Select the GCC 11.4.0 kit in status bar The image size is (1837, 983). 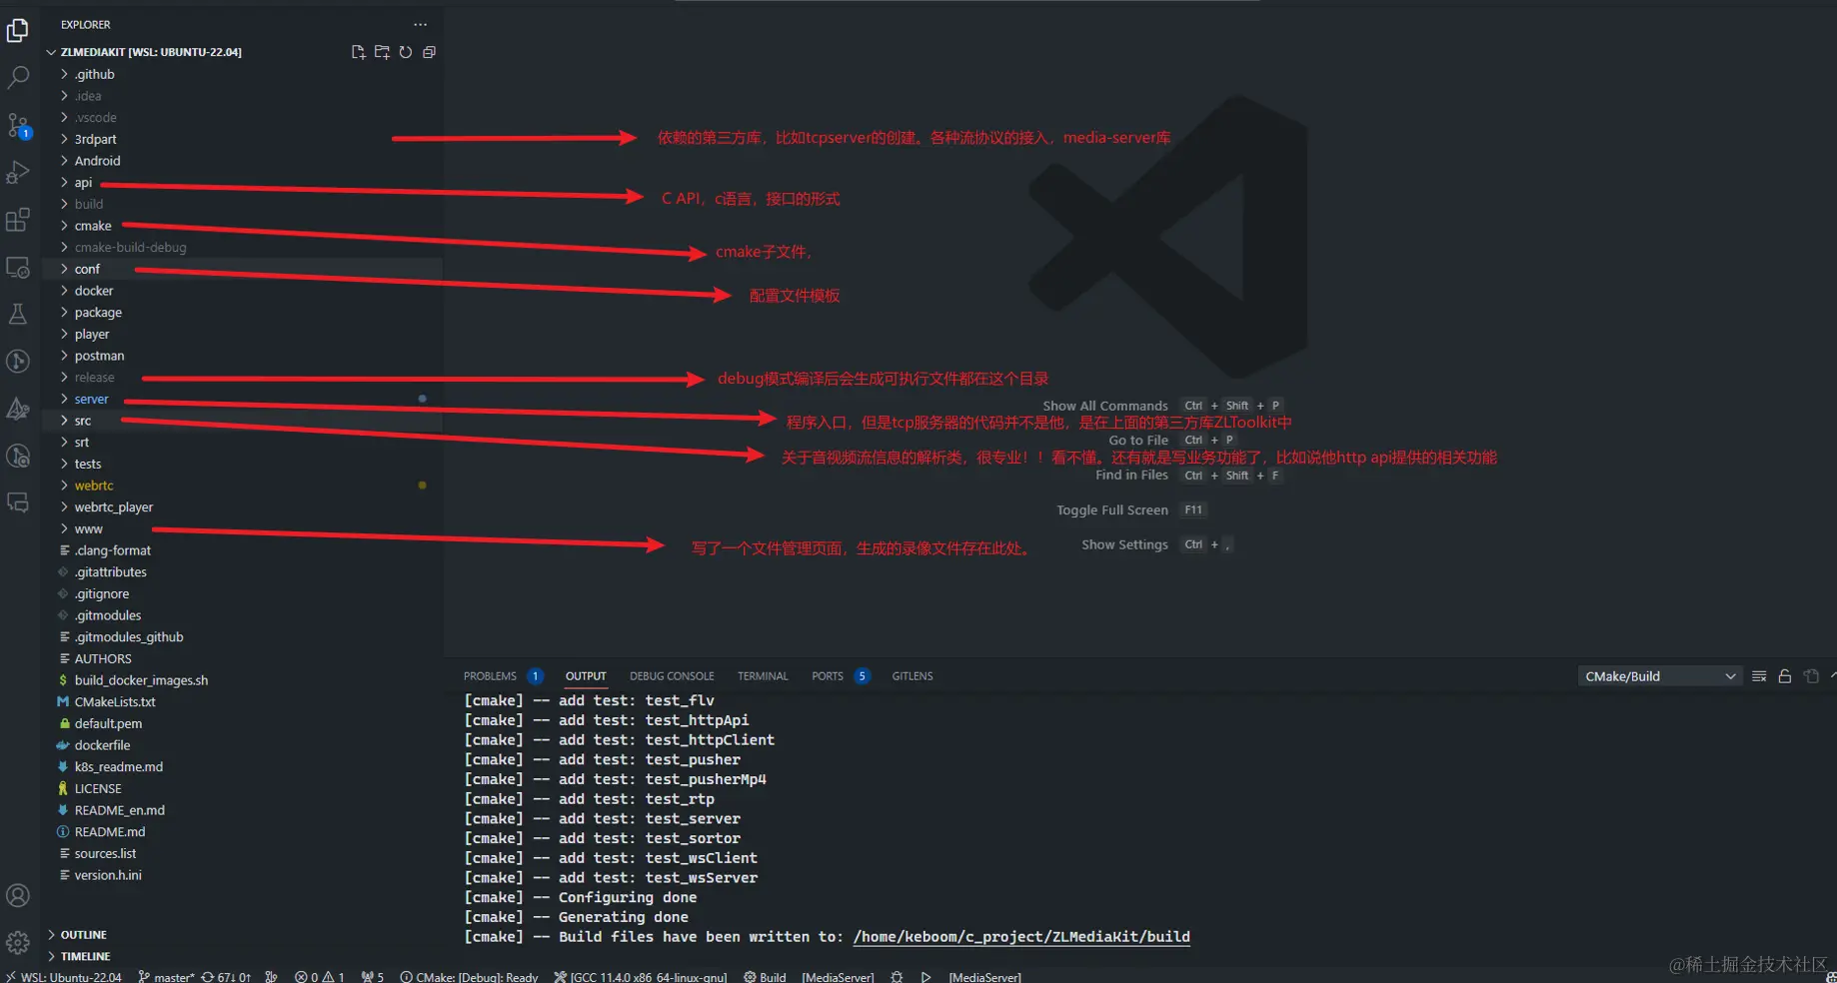pos(641,977)
